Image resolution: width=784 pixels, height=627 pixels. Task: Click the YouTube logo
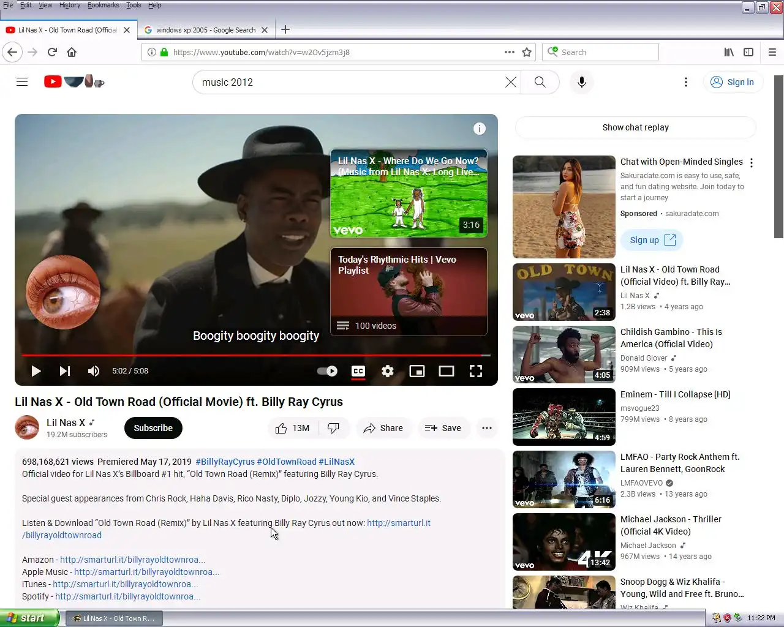(x=74, y=81)
